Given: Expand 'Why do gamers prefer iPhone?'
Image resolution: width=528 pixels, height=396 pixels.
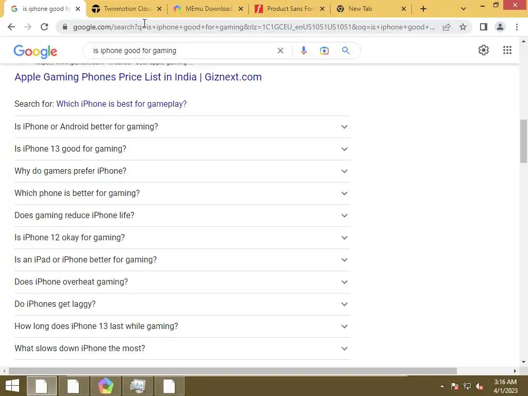Looking at the screenshot, I should (x=182, y=171).
